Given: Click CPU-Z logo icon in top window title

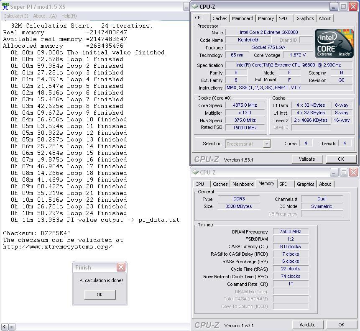Looking at the screenshot, I should [195, 6].
